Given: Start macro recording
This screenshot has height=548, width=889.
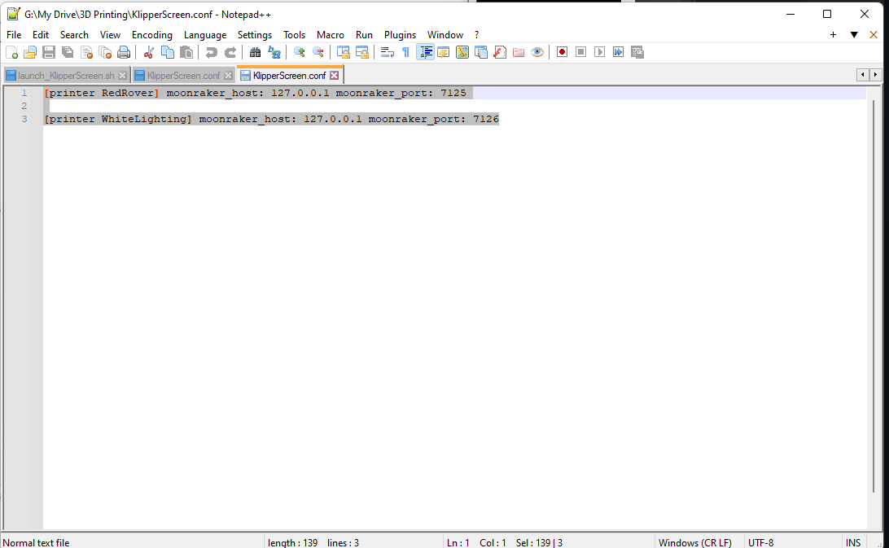Looking at the screenshot, I should [561, 51].
